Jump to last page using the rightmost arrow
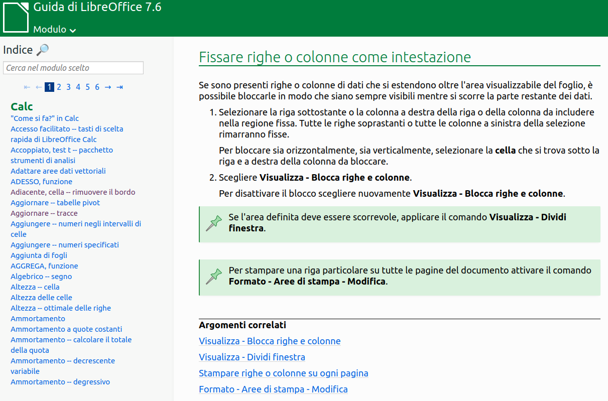Viewport: 608px width, 401px height. pos(120,87)
